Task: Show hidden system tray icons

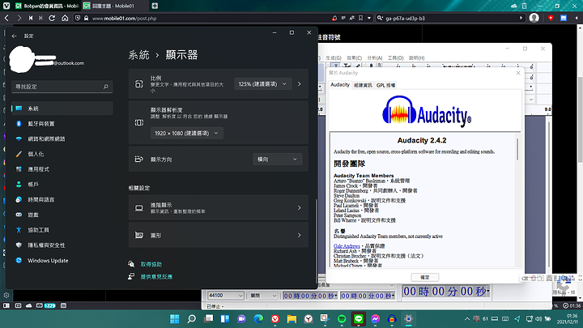Action: point(467,319)
